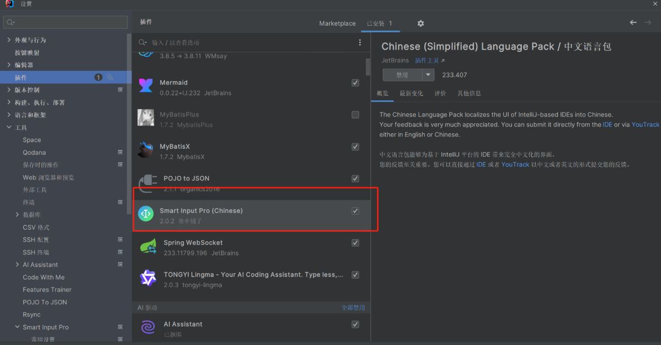The height and width of the screenshot is (345, 661).
Task: Open the 其他信息 tab
Action: point(469,93)
